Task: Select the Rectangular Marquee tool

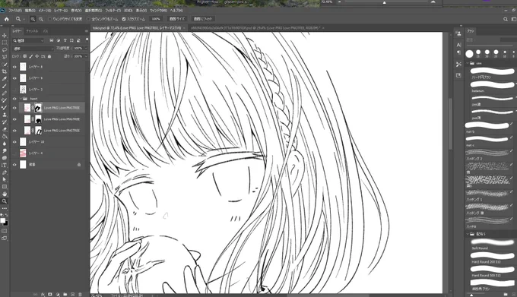Action: (5, 43)
